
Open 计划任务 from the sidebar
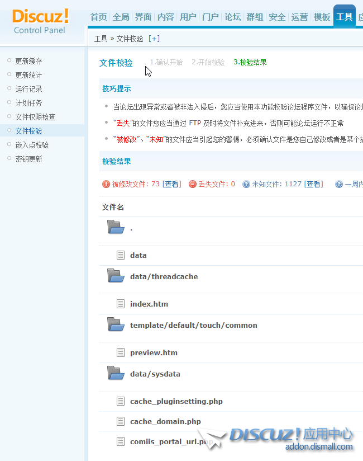(28, 103)
